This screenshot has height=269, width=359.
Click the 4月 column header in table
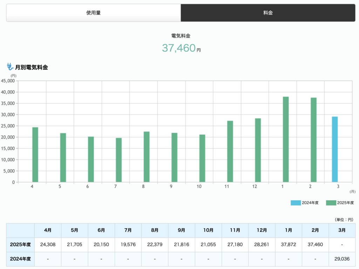coord(48,230)
